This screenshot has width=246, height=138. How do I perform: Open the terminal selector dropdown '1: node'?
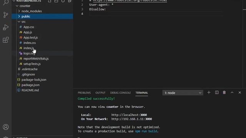[183, 93]
